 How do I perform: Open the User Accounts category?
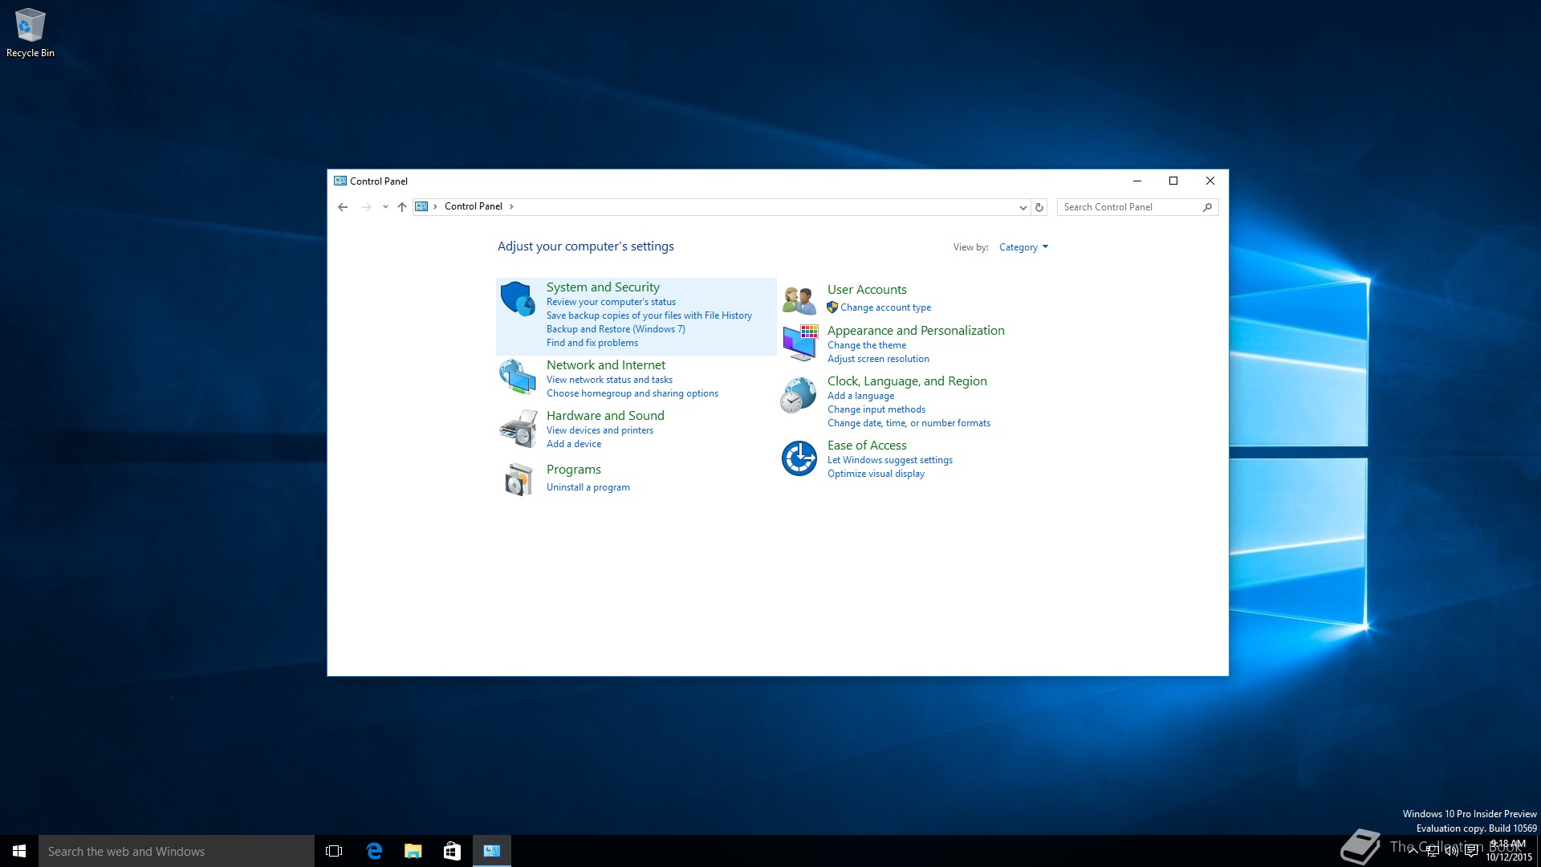(x=867, y=290)
